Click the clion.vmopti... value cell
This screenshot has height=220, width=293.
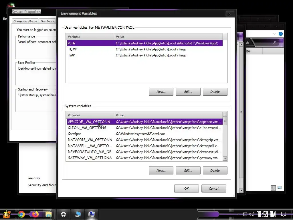168,127
